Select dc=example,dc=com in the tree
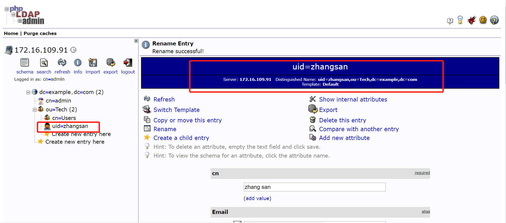Viewport: 506px width, 223px height. (x=71, y=92)
